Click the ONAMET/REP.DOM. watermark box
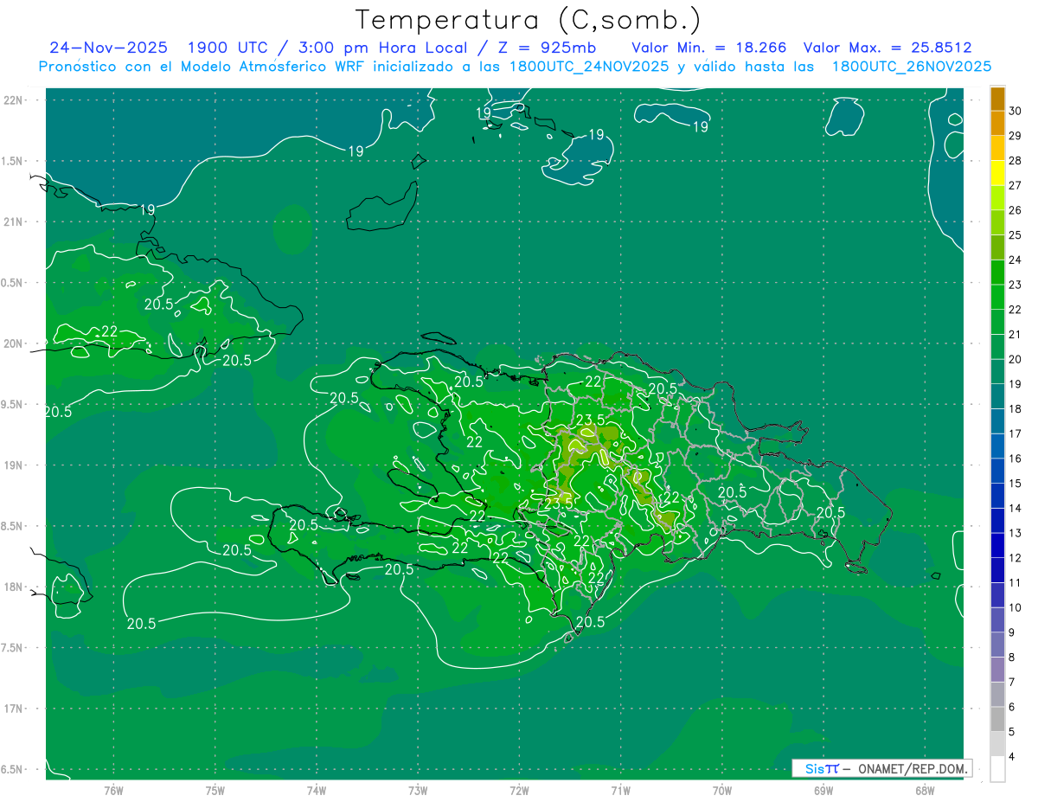 (x=881, y=768)
